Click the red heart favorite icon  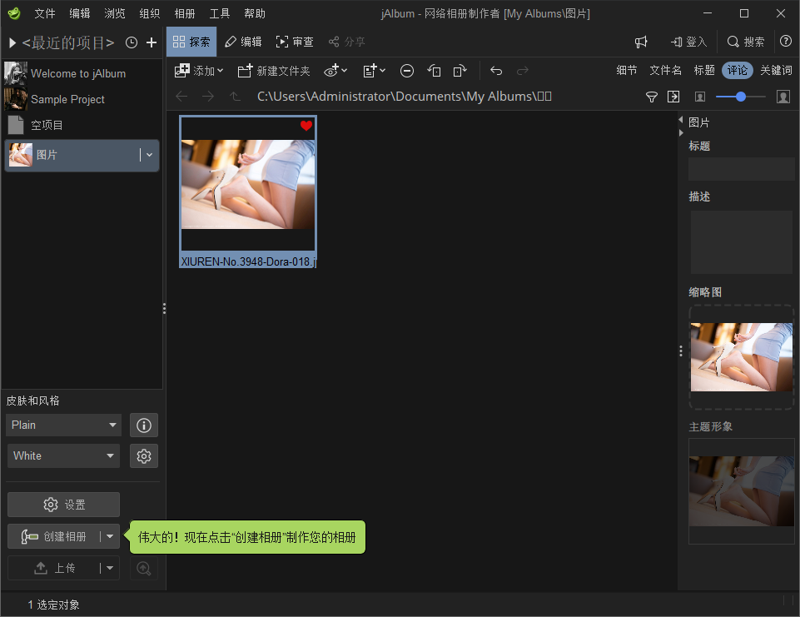click(x=306, y=126)
